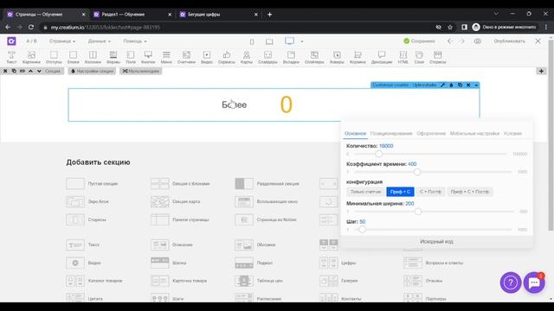Insert Вкладки tabs element

291,58
